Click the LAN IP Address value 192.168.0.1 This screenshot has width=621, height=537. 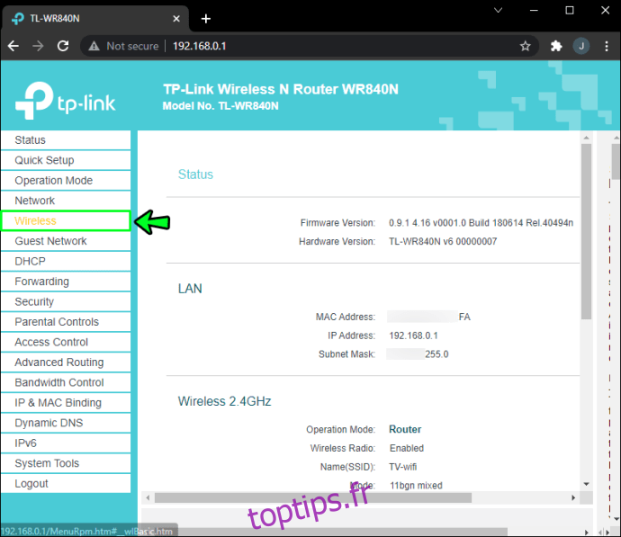pos(413,336)
